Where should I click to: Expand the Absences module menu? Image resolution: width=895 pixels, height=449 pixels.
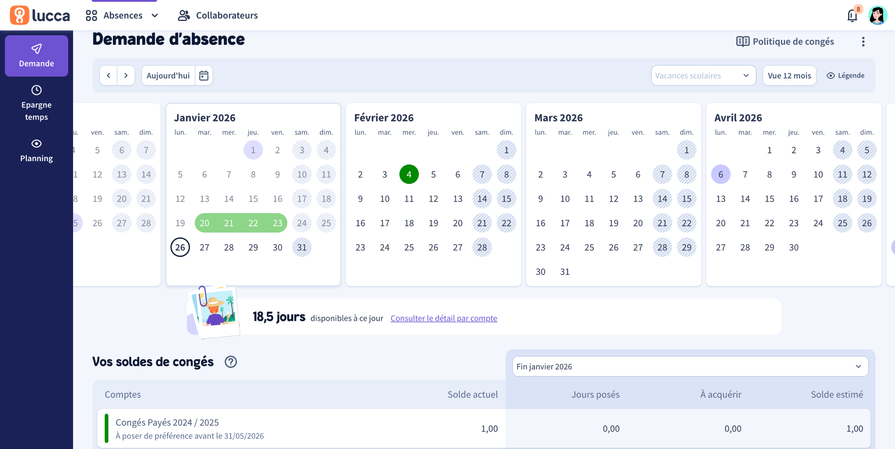point(122,15)
